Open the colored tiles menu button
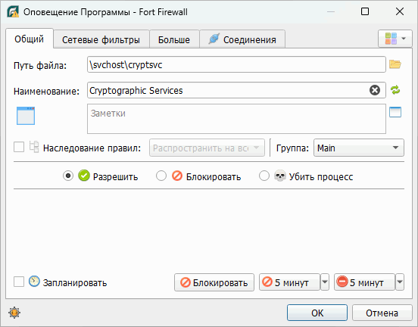This screenshot has width=418, height=327. 395,39
